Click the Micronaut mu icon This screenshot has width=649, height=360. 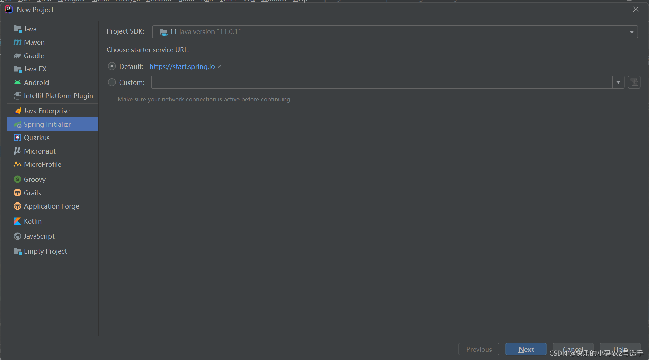[17, 151]
